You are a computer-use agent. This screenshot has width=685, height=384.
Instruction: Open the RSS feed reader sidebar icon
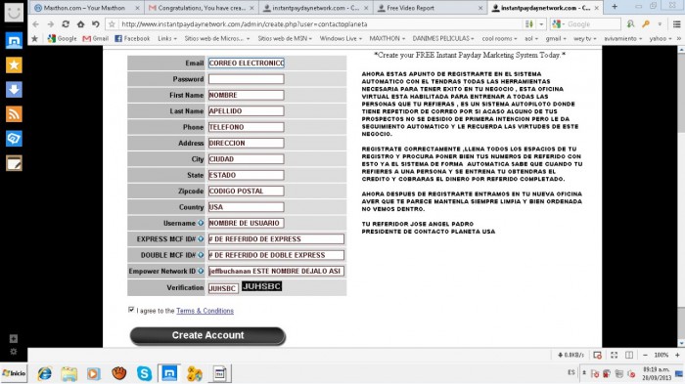pyautogui.click(x=14, y=114)
